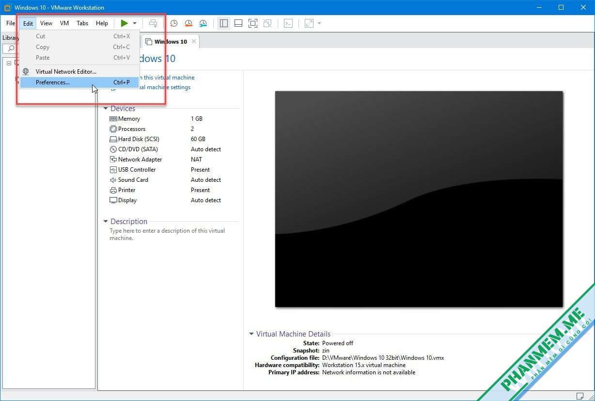Open the File menu
Image resolution: width=595 pixels, height=401 pixels.
[11, 23]
